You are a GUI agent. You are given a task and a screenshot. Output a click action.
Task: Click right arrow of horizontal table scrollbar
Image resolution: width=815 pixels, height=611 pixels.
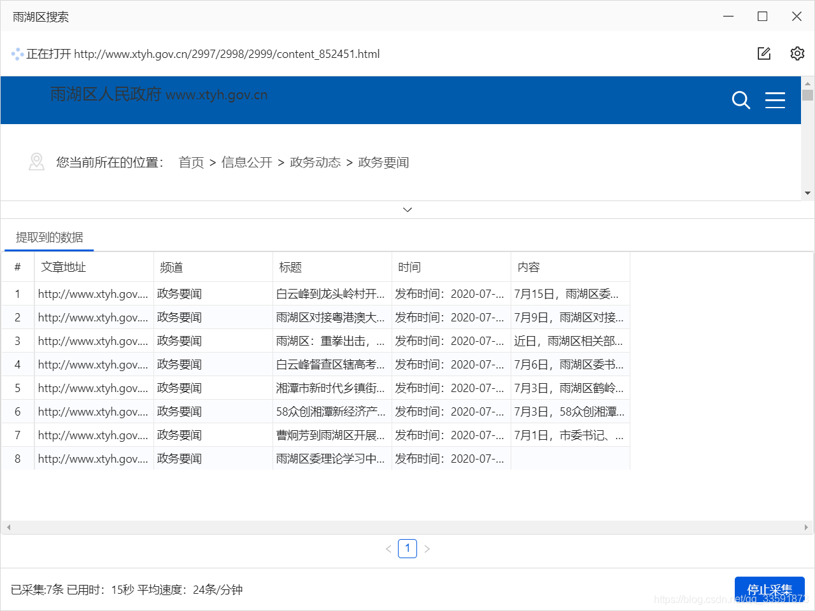point(806,527)
